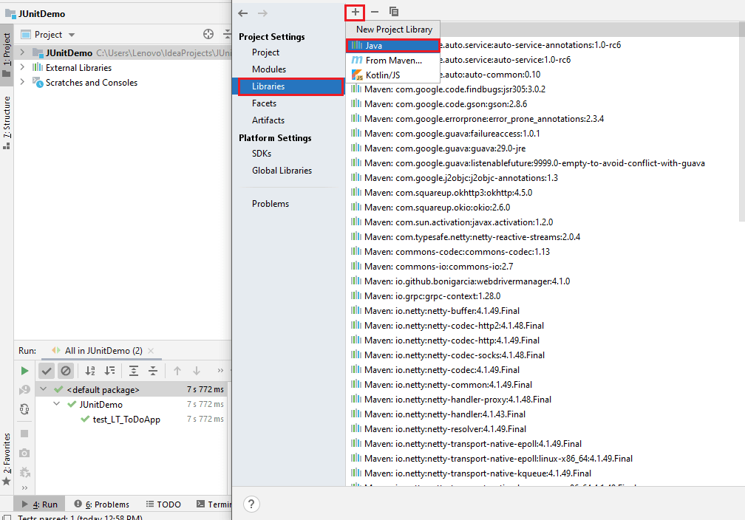The width and height of the screenshot is (745, 520).
Task: Click the locate target icon in Project panel
Action: pos(208,34)
